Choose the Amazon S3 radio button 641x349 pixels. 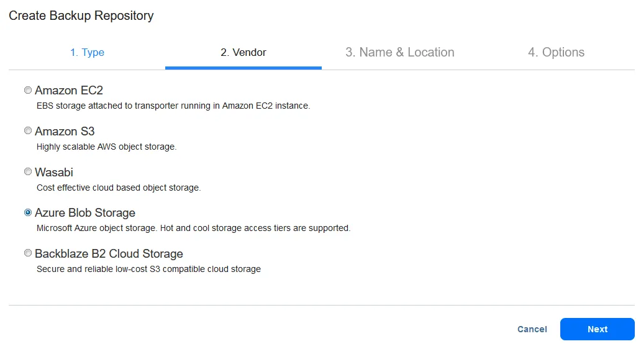pyautogui.click(x=28, y=131)
